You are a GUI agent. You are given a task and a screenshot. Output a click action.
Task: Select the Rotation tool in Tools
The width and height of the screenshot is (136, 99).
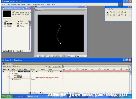tap(111, 12)
